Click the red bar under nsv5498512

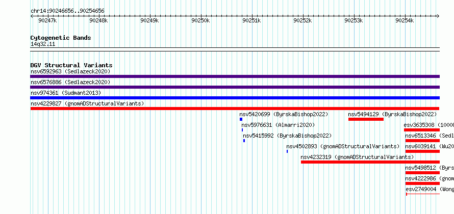click(422, 173)
